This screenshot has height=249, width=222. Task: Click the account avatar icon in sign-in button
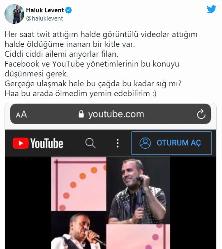pos(145,143)
